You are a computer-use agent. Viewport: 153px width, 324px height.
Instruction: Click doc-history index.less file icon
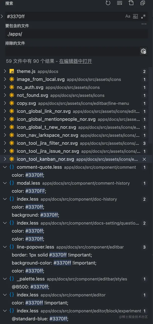tap(12, 199)
